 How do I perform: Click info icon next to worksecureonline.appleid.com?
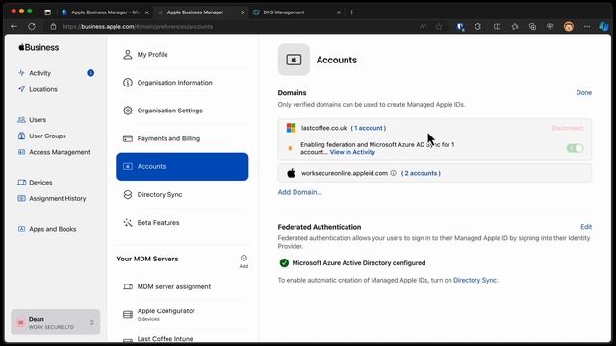pyautogui.click(x=393, y=173)
